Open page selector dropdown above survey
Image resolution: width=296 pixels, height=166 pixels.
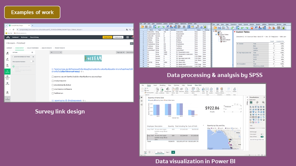(56, 52)
